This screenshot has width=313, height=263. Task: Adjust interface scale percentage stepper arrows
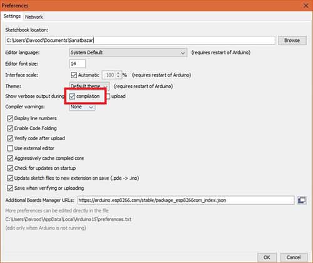click(118, 75)
